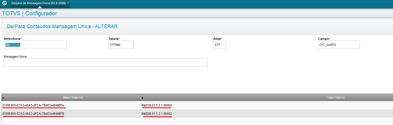This screenshot has height=125, width=393.
Task: Click the De/Para Conteúdos Mensagem Unica heading
Action: (62, 26)
